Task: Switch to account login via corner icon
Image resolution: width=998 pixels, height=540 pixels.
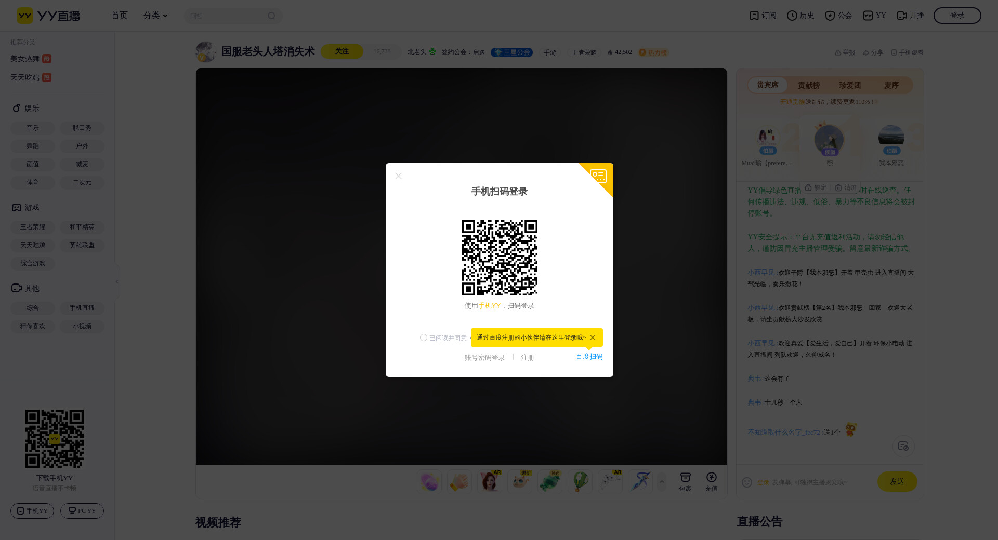Action: (x=599, y=177)
